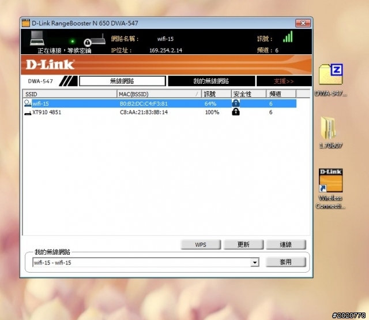Image resolution: width=369 pixels, height=320 pixels.
Task: Click the 頻道: 6 channel info in header
Action: click(268, 50)
